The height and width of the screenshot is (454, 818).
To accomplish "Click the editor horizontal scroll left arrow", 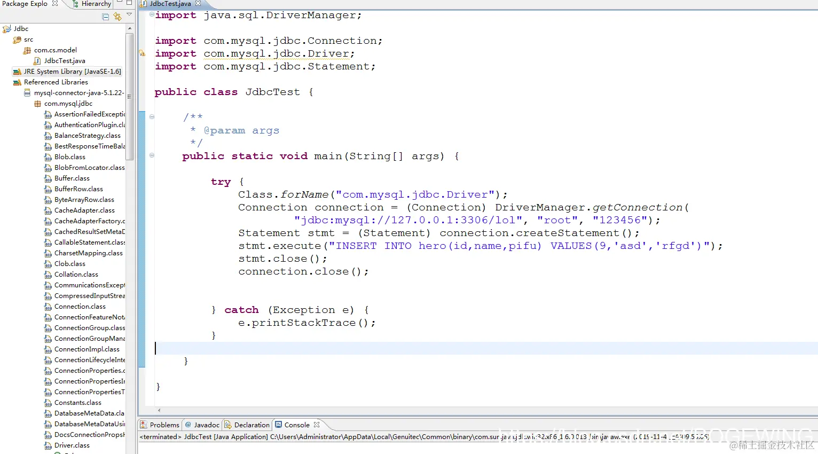I will 159,410.
